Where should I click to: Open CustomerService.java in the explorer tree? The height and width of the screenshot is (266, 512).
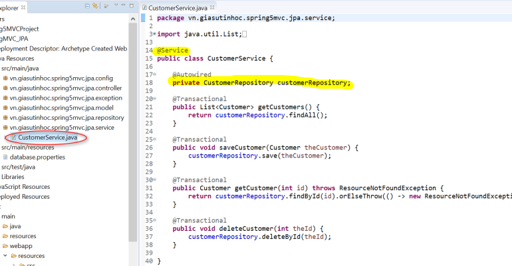(x=48, y=137)
